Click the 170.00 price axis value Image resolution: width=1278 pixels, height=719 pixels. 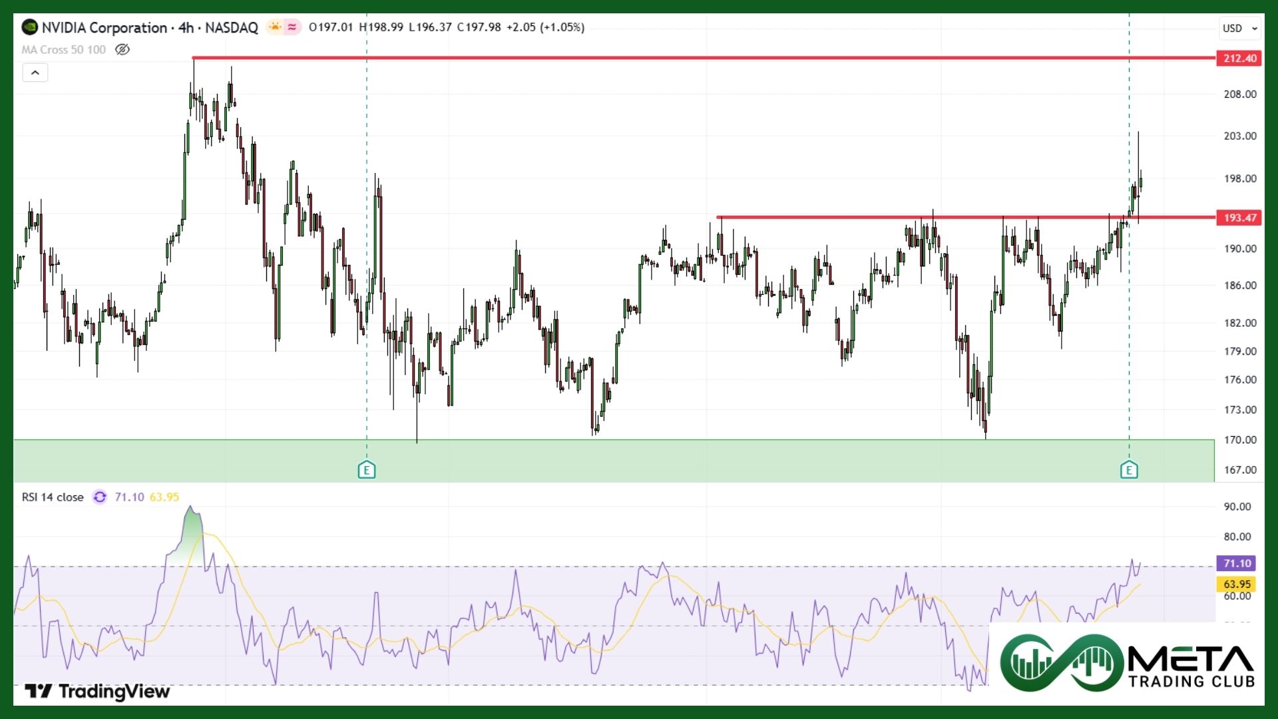click(1240, 439)
